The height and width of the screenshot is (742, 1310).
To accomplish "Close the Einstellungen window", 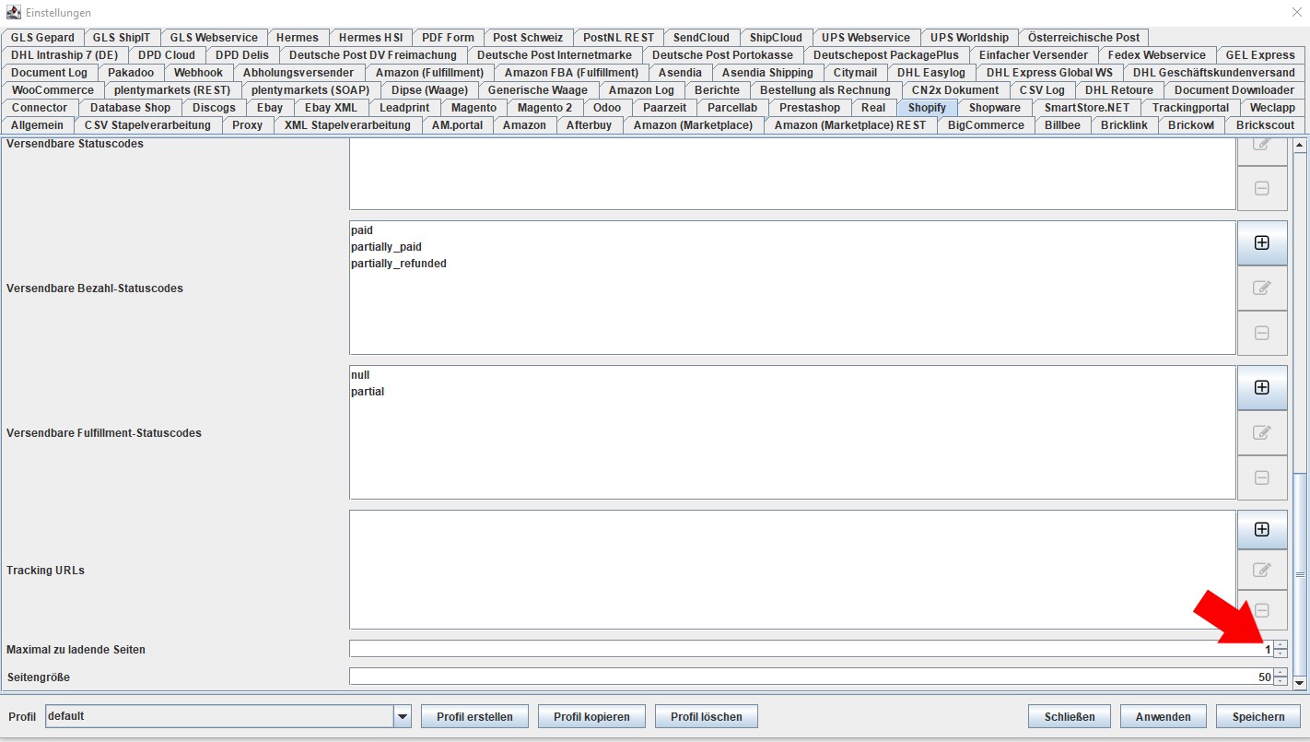I will point(1297,13).
